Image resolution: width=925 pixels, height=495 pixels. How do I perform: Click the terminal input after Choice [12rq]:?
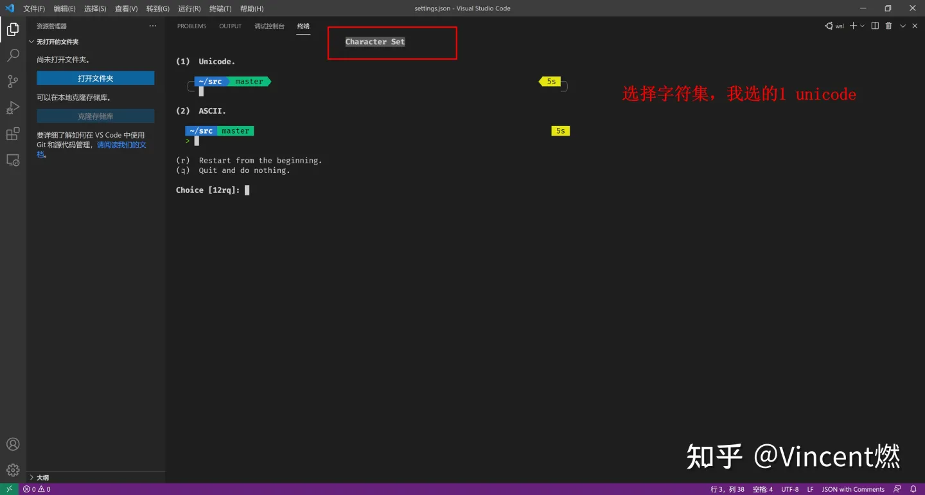click(247, 190)
